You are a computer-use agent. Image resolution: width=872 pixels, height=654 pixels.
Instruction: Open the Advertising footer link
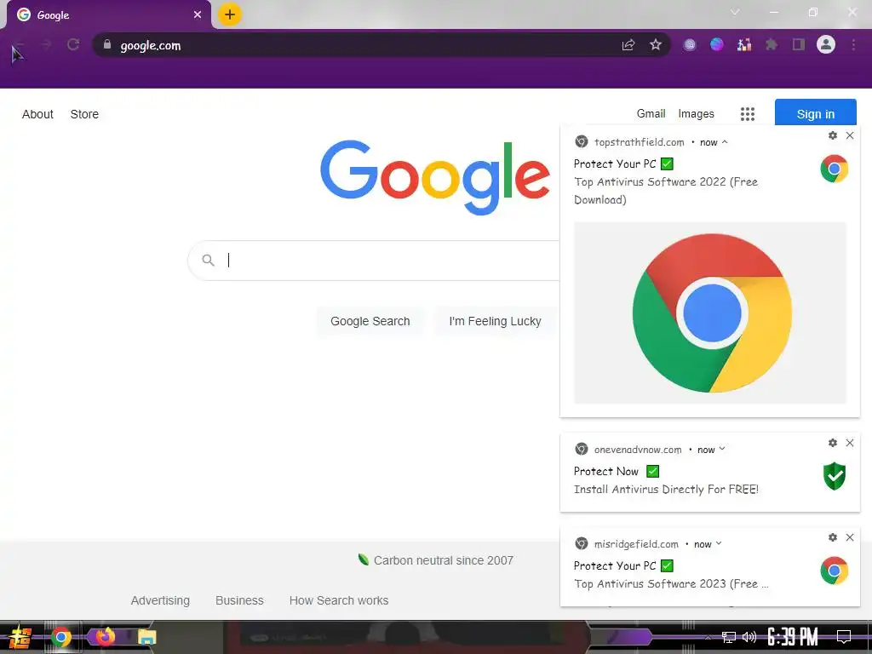(160, 600)
